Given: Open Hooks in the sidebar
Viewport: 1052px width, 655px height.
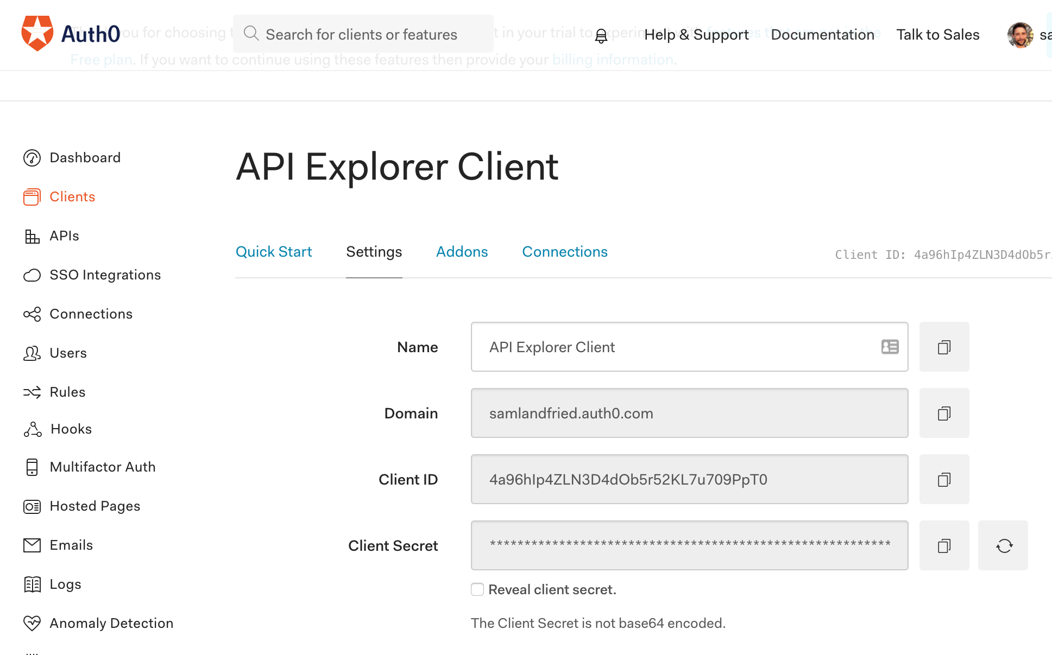Looking at the screenshot, I should tap(71, 429).
